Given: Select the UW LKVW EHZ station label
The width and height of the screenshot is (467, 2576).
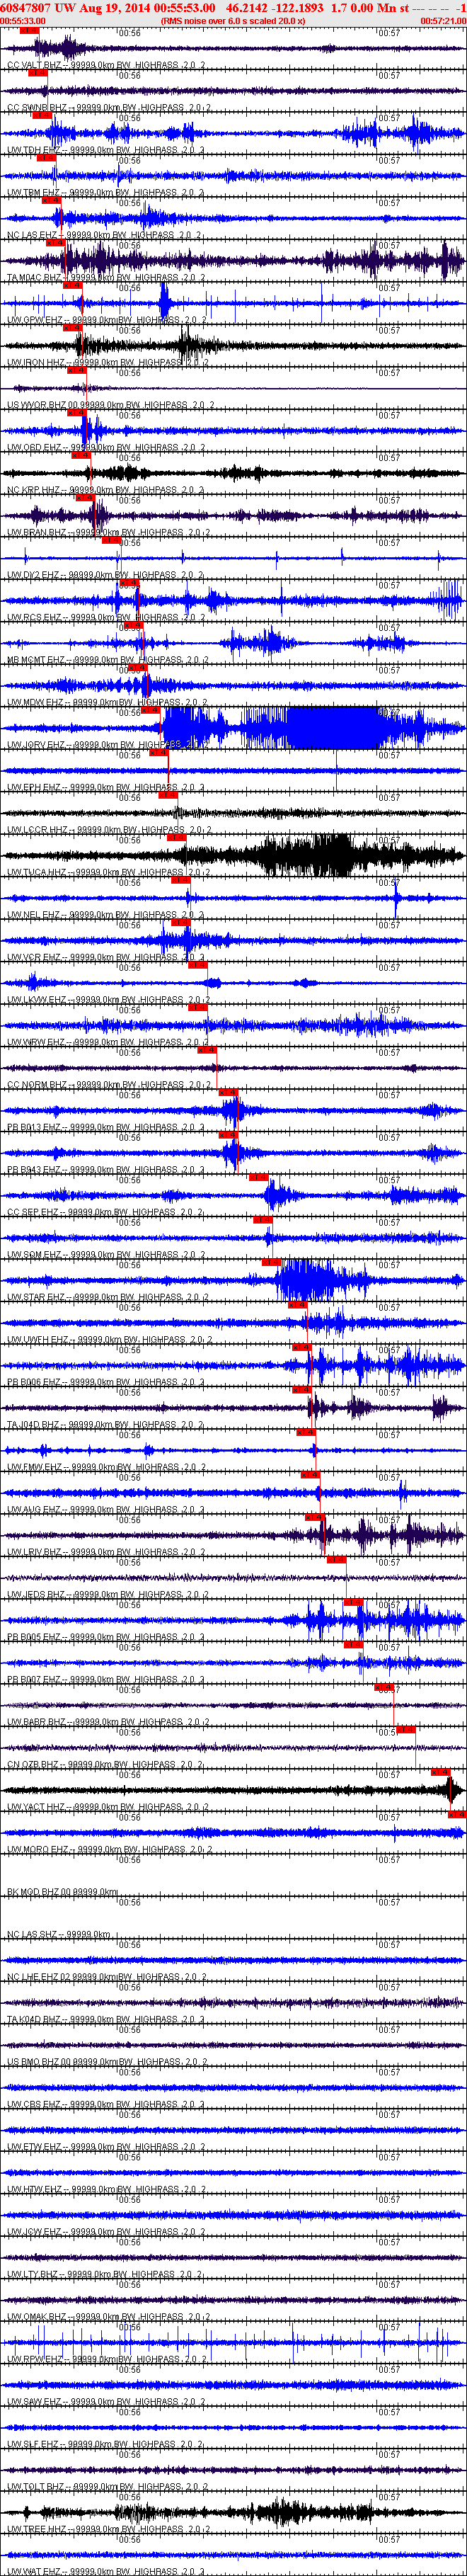Looking at the screenshot, I should click(x=108, y=1000).
